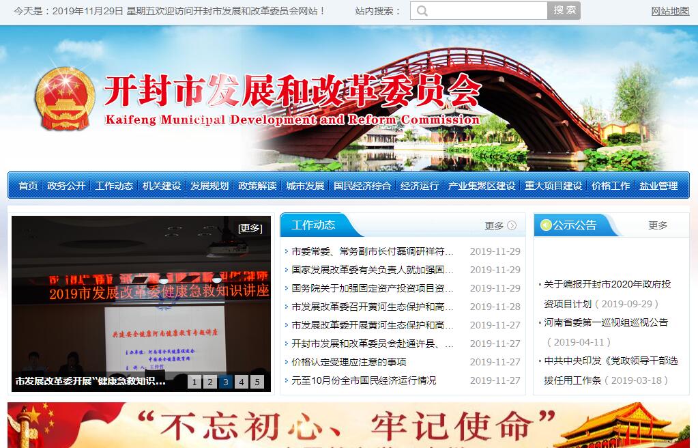Select the 工作动态 tab header
698x448 pixels.
coord(313,225)
